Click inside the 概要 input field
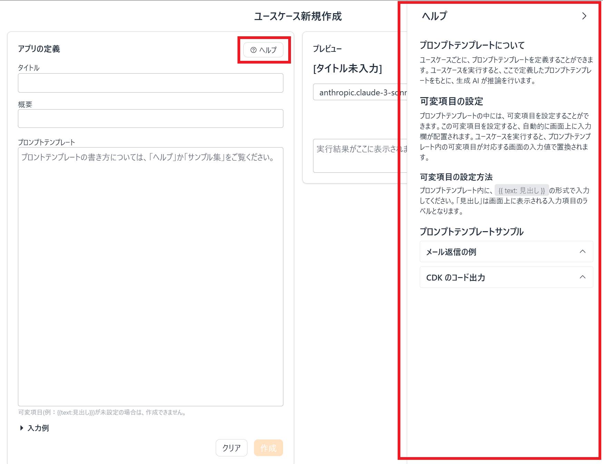 [150, 119]
